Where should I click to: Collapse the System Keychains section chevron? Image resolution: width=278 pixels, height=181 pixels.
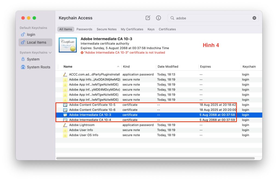(50, 53)
